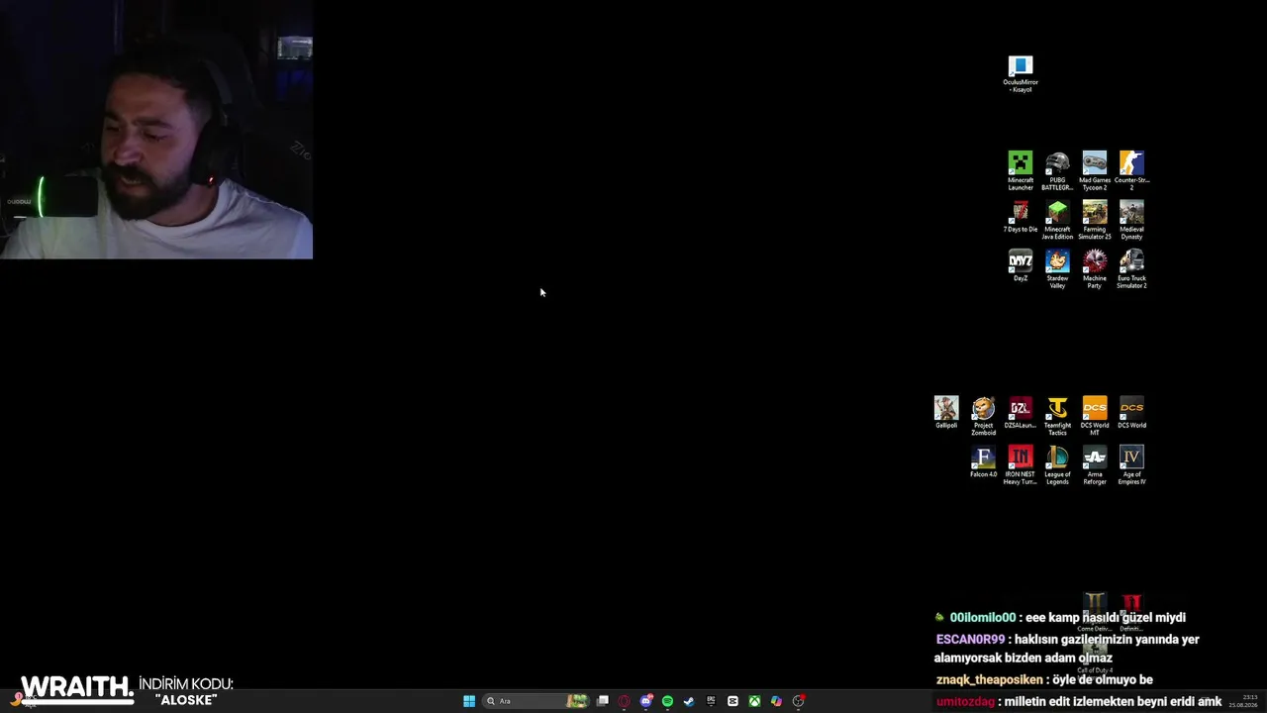
Task: Click chat username ESCAN0R99
Action: point(970,640)
